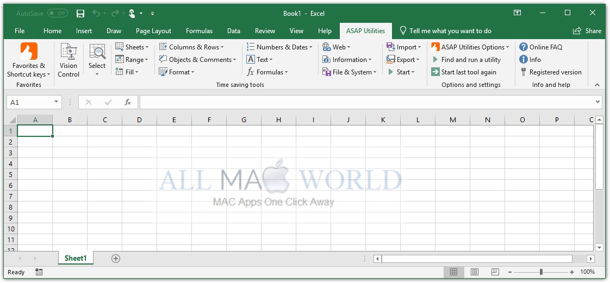
Task: Click the Save icon in the title bar
Action: click(80, 14)
